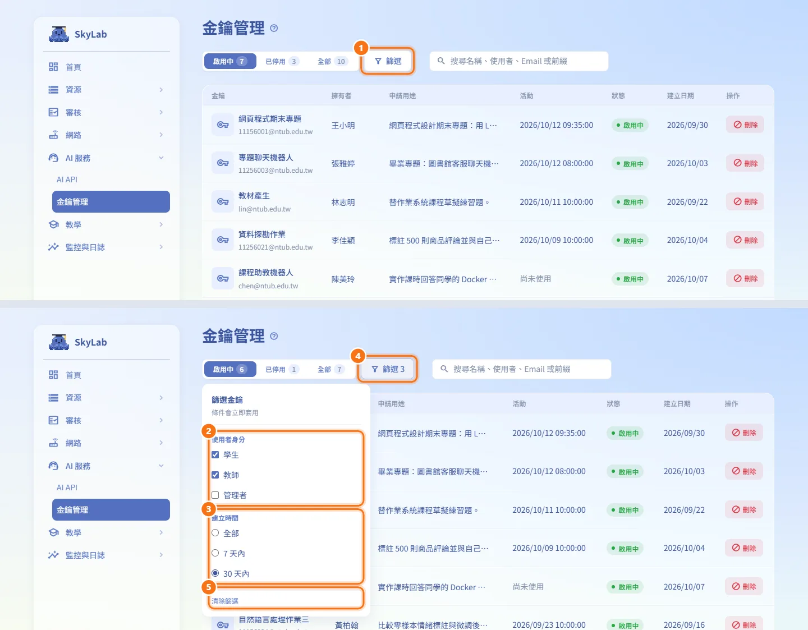Click the 審核 icon in lower sidebar
The height and width of the screenshot is (630, 808).
pyautogui.click(x=53, y=420)
